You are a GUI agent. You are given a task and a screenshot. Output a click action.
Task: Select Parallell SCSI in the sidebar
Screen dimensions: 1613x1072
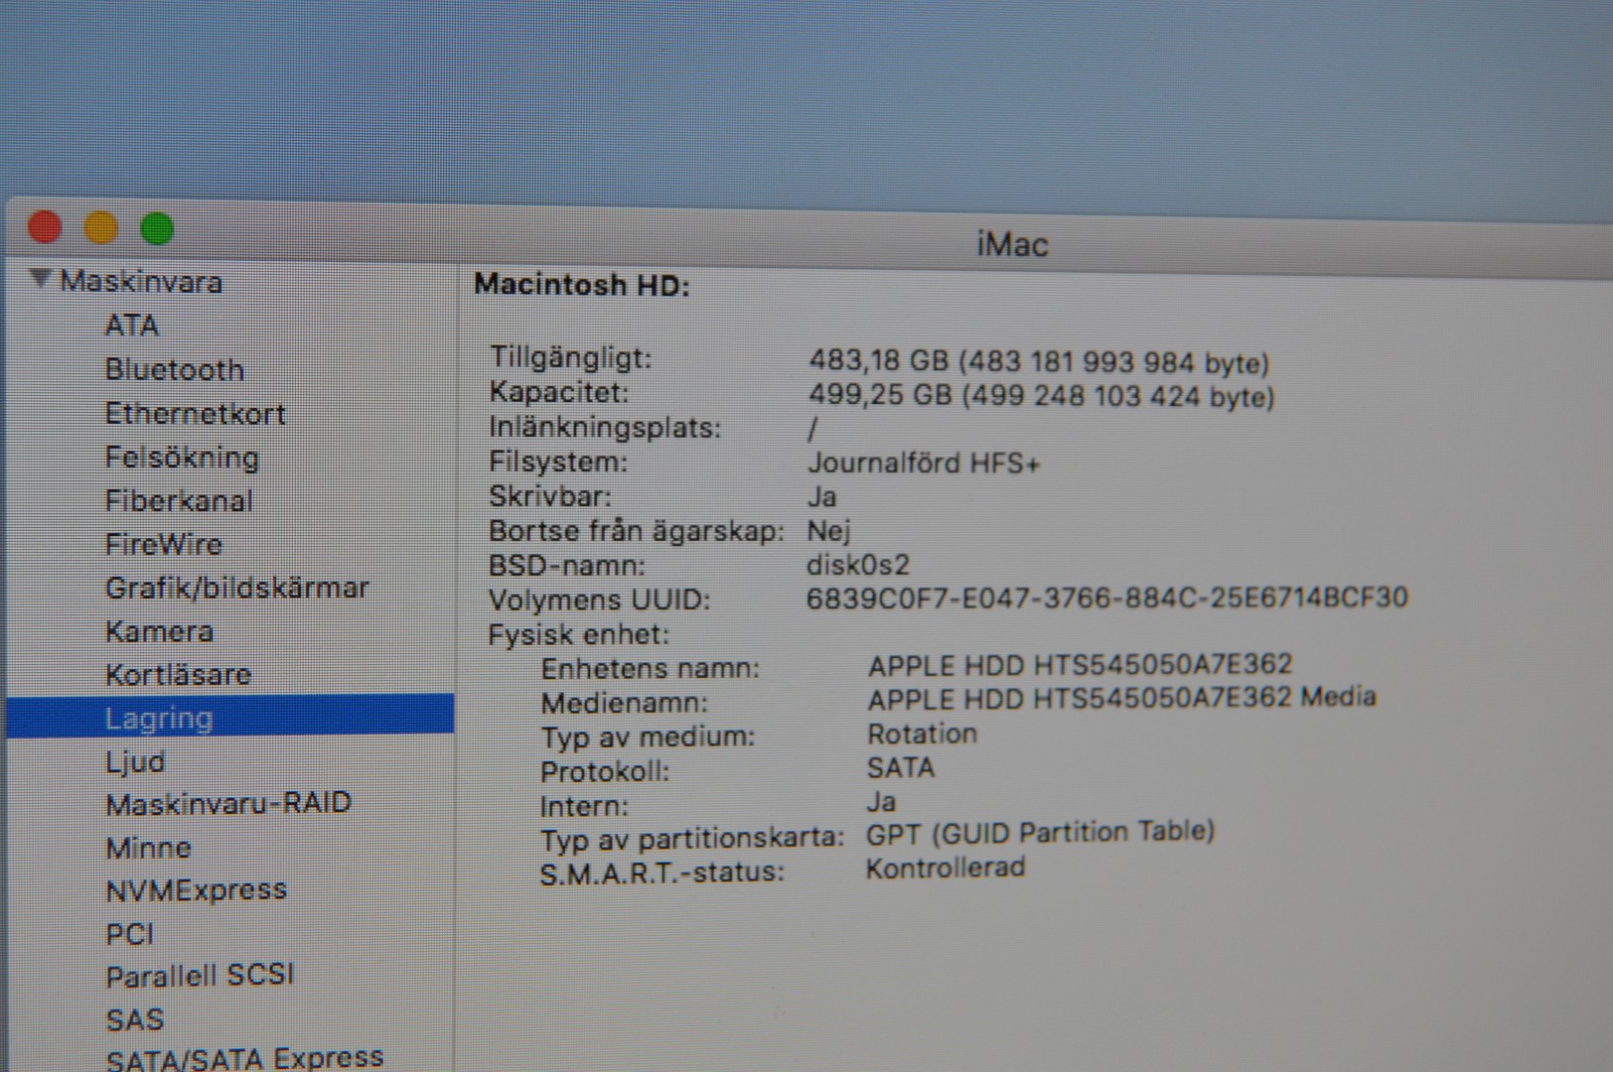click(x=200, y=976)
